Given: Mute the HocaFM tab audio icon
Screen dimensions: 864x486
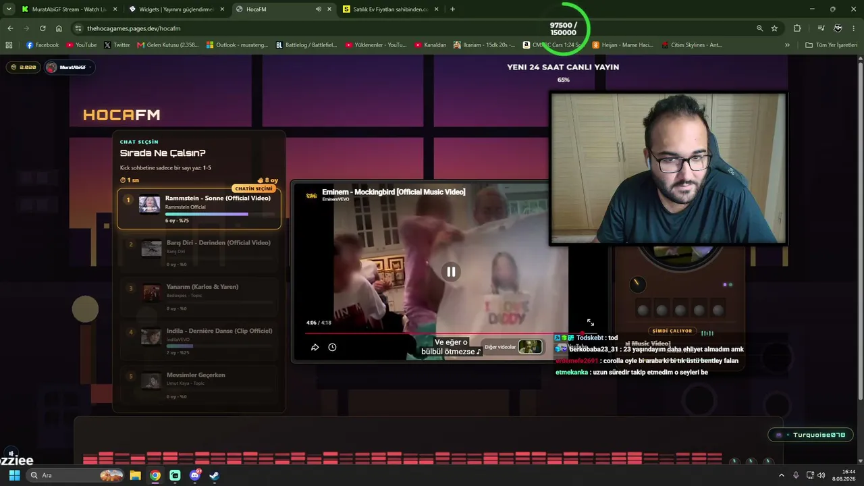Looking at the screenshot, I should pyautogui.click(x=319, y=9).
